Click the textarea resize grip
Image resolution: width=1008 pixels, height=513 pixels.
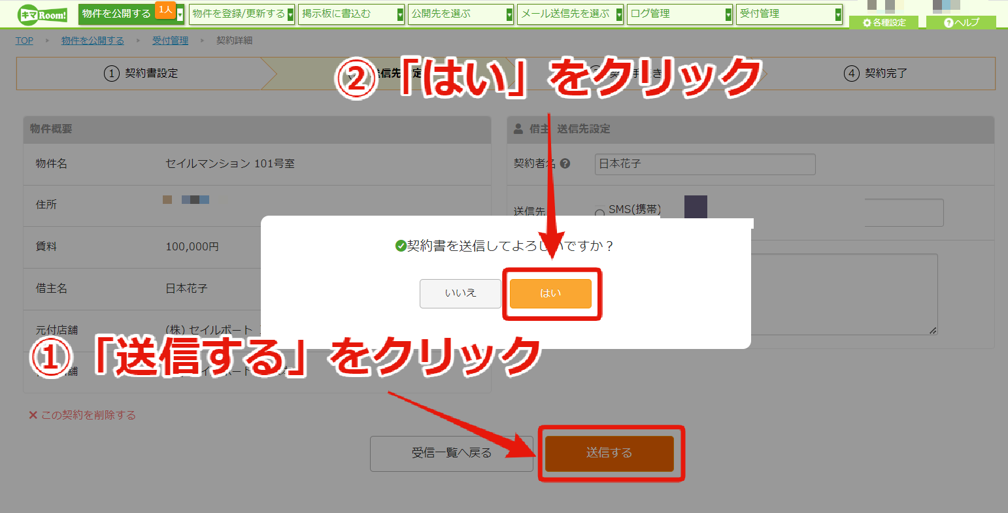point(933,331)
